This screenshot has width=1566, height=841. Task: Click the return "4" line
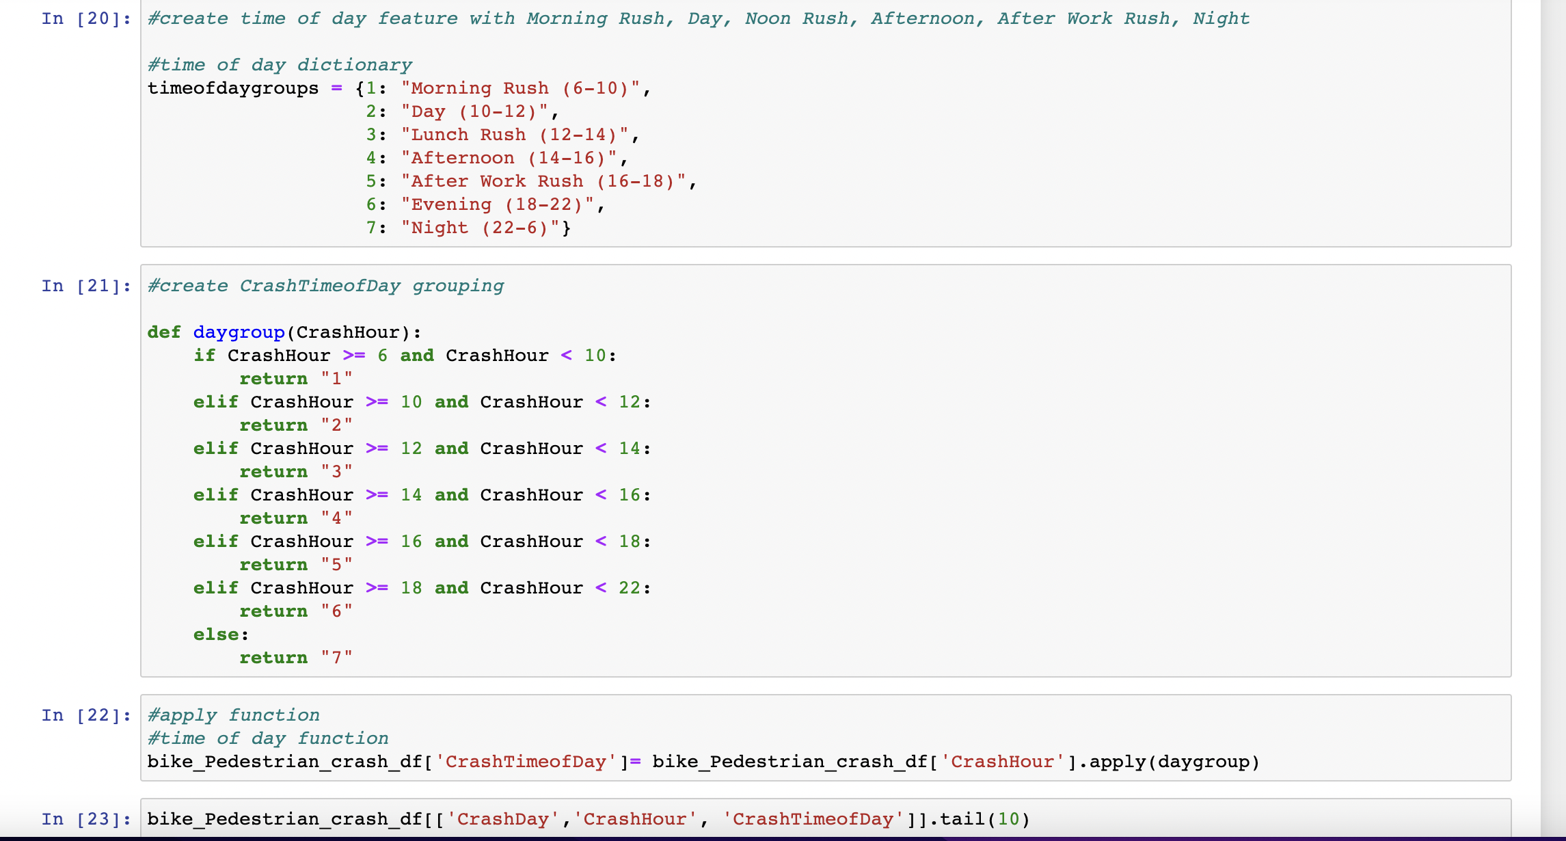point(295,518)
